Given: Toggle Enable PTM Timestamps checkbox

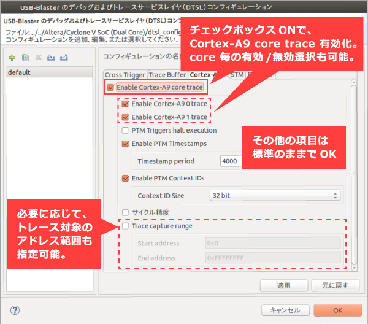Looking at the screenshot, I should pos(126,144).
